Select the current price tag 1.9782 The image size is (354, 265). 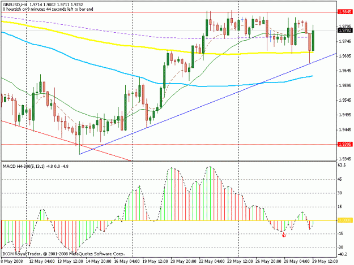345,31
